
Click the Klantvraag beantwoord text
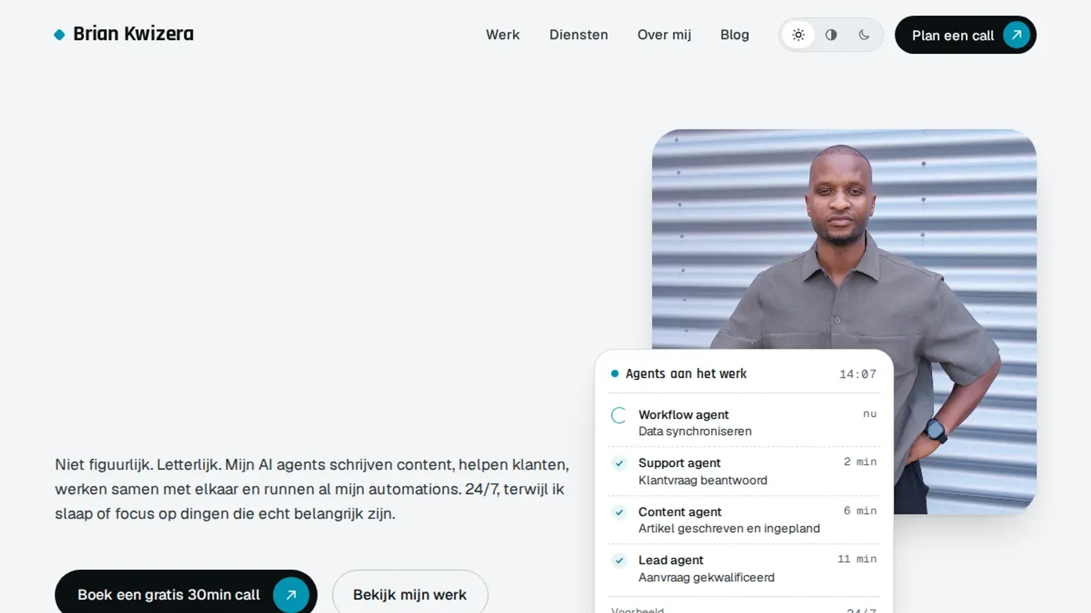(703, 480)
